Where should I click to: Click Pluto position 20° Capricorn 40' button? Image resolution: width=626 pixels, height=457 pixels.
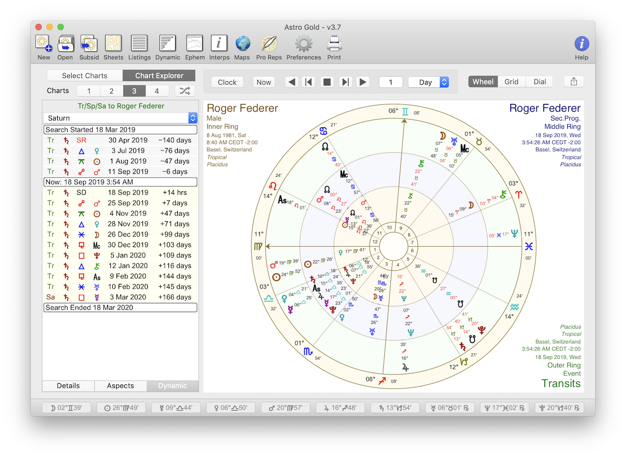click(x=559, y=408)
